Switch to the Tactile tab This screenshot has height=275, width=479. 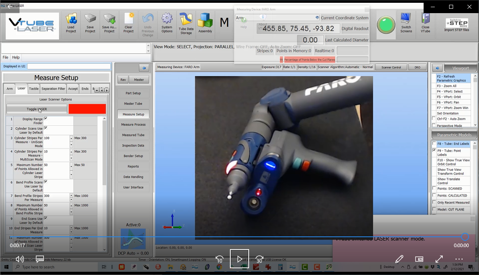(x=34, y=89)
